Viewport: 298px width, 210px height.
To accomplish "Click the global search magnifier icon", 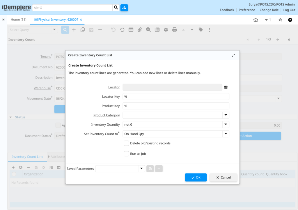I will tap(116, 8).
